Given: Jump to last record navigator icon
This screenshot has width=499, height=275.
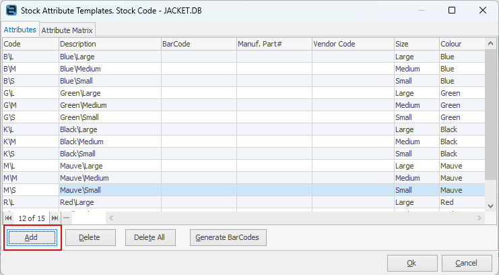Looking at the screenshot, I should click(55, 218).
